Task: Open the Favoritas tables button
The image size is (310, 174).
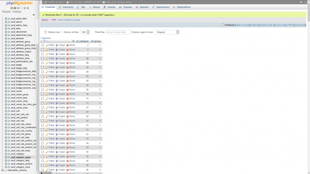Action: coord(17,12)
